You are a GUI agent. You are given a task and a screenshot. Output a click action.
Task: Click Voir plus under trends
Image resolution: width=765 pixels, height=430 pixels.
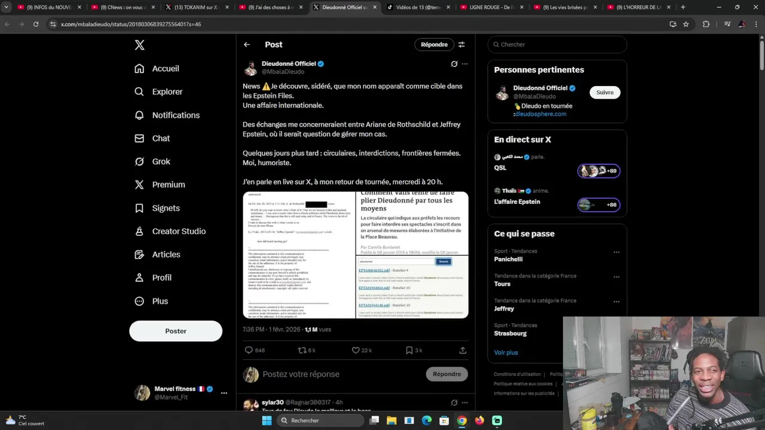pyautogui.click(x=506, y=353)
